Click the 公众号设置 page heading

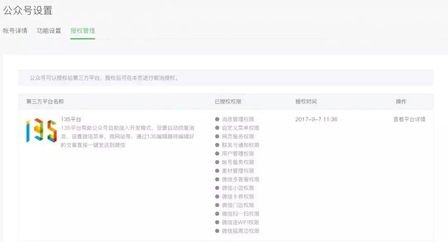pos(28,10)
